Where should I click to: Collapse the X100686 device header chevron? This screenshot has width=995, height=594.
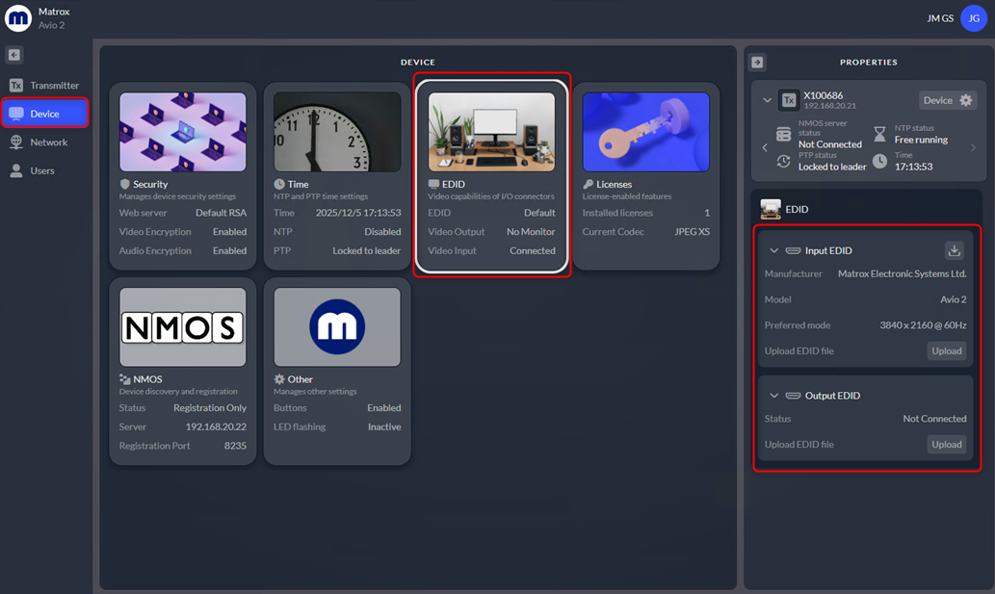tap(767, 100)
